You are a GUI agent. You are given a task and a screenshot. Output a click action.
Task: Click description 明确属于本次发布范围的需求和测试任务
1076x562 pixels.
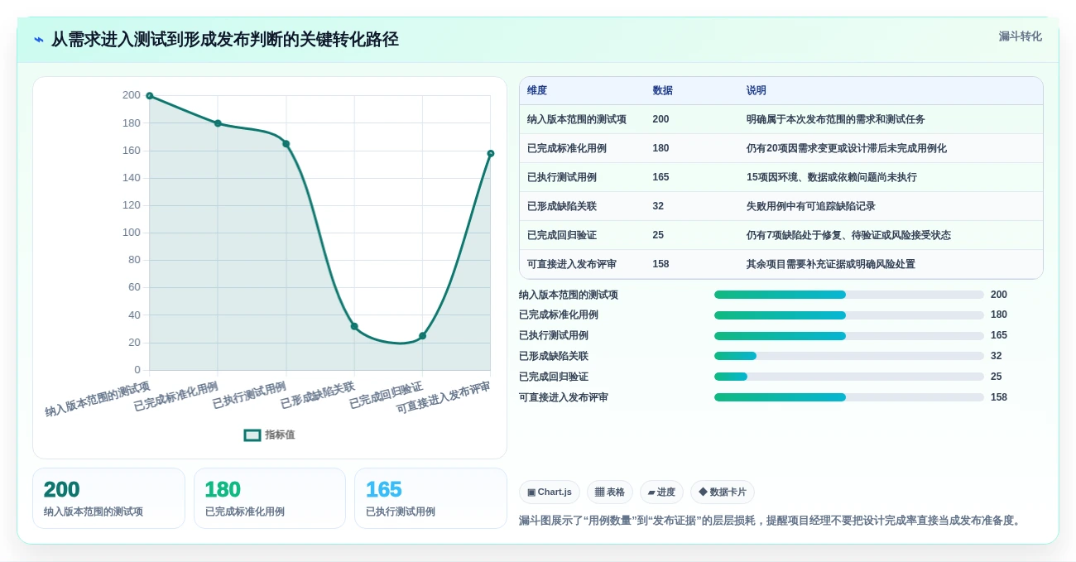(x=836, y=119)
